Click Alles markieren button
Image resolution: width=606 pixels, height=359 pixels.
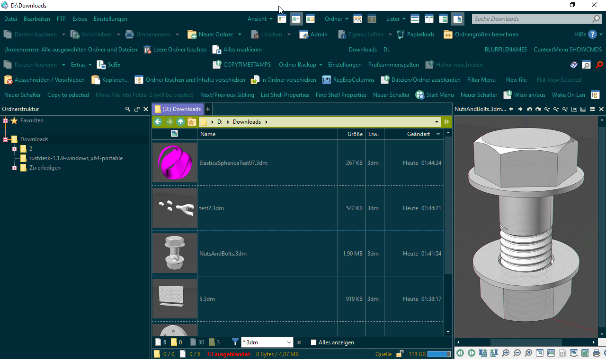pyautogui.click(x=237, y=50)
